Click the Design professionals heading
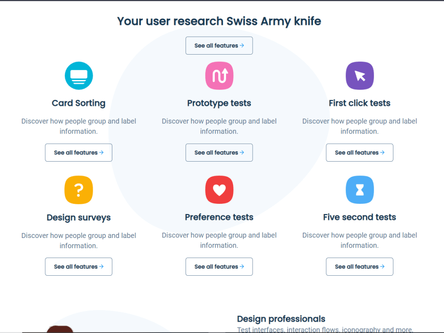Image resolution: width=444 pixels, height=333 pixels. tap(281, 319)
